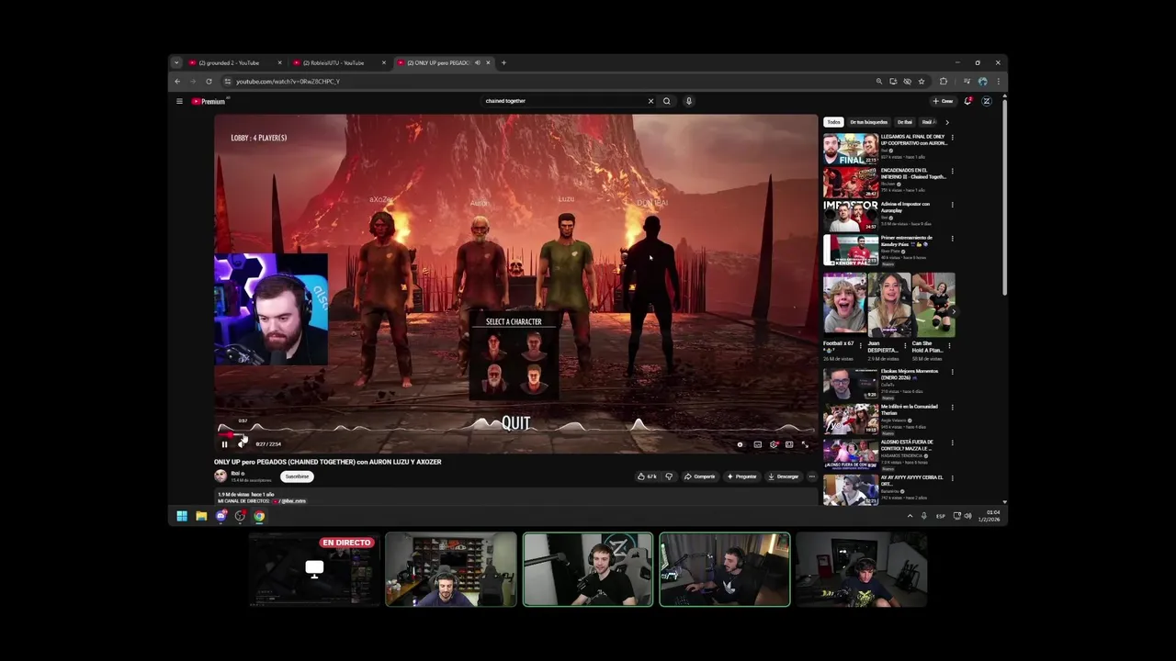Toggle subtitles in video player

pyautogui.click(x=758, y=444)
